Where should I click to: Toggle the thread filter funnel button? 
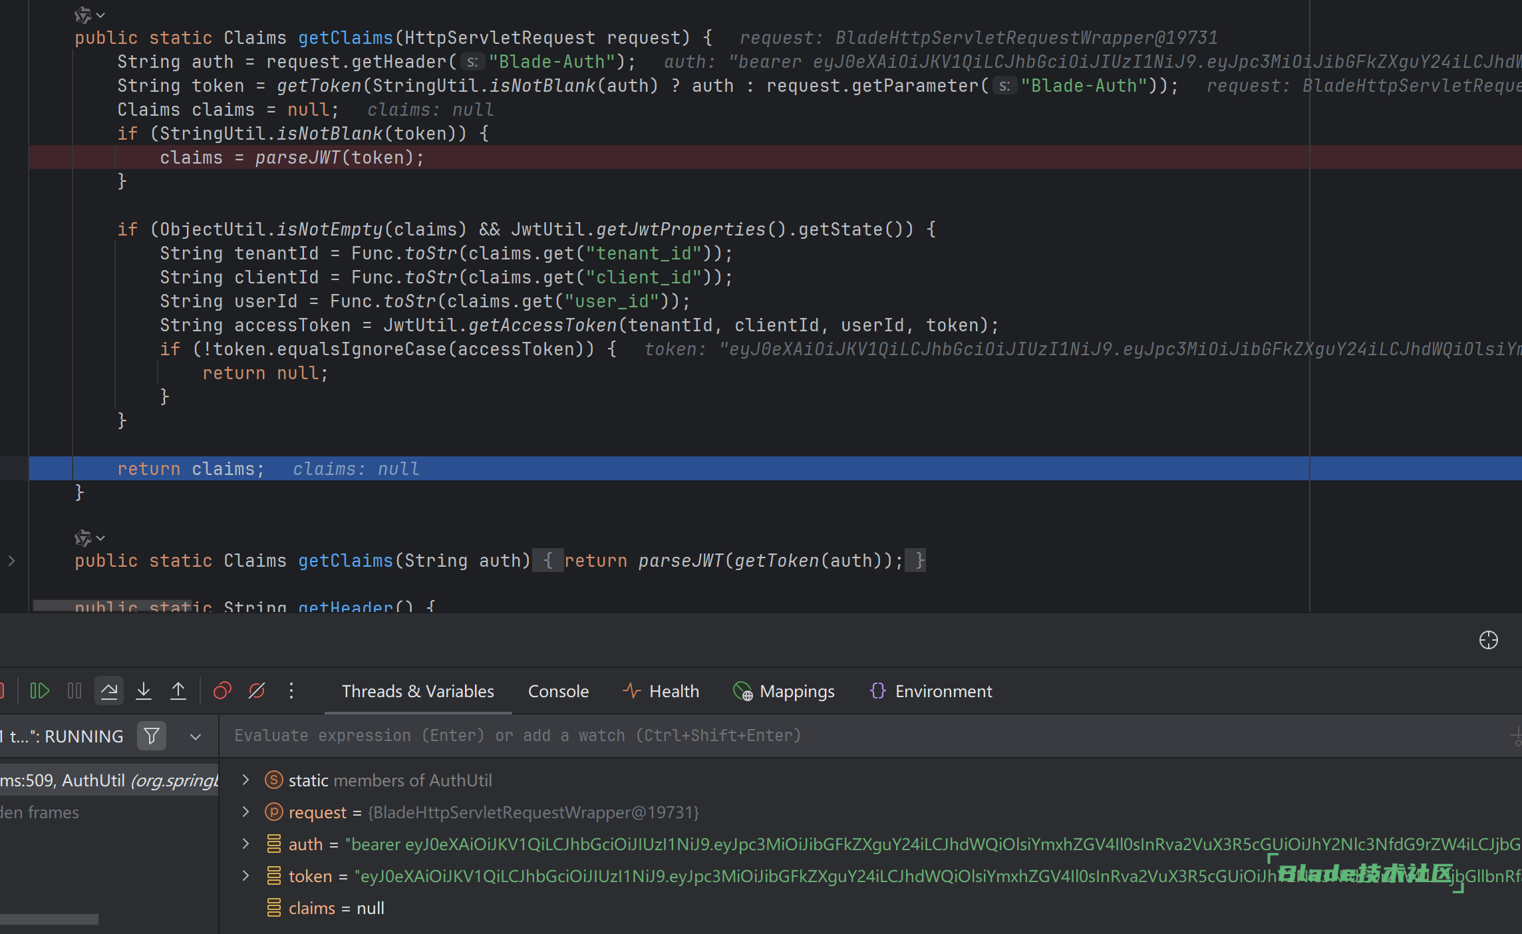pyautogui.click(x=152, y=736)
